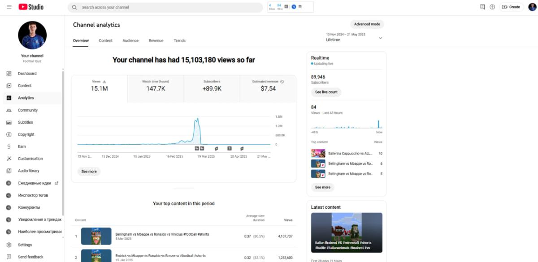Open the extension widget's list menu icon
The height and width of the screenshot is (262, 538).
coord(300,7)
